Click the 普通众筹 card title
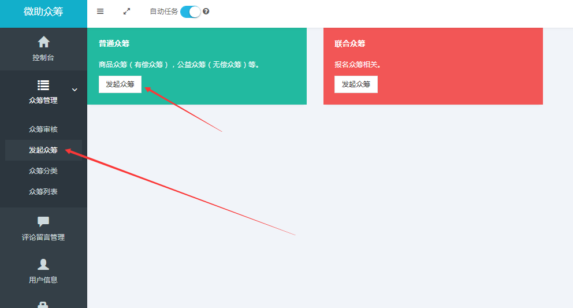This screenshot has height=308, width=573. (114, 43)
